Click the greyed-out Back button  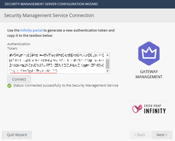pos(139,135)
